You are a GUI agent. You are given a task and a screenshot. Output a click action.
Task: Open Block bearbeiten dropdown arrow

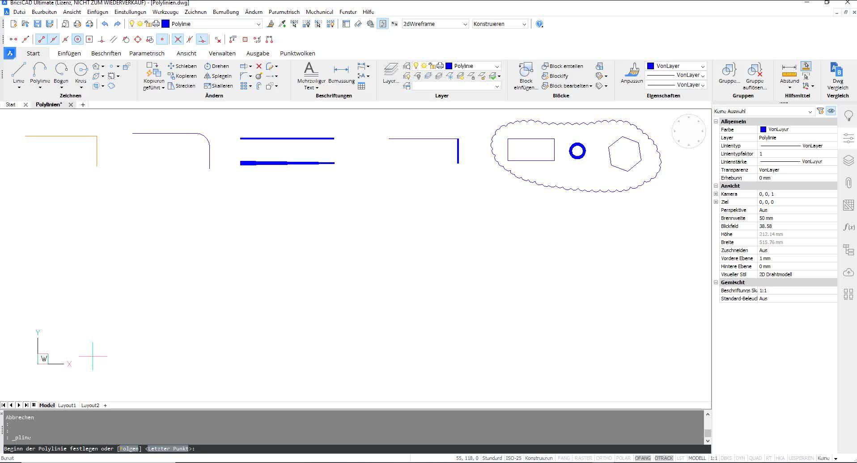591,86
